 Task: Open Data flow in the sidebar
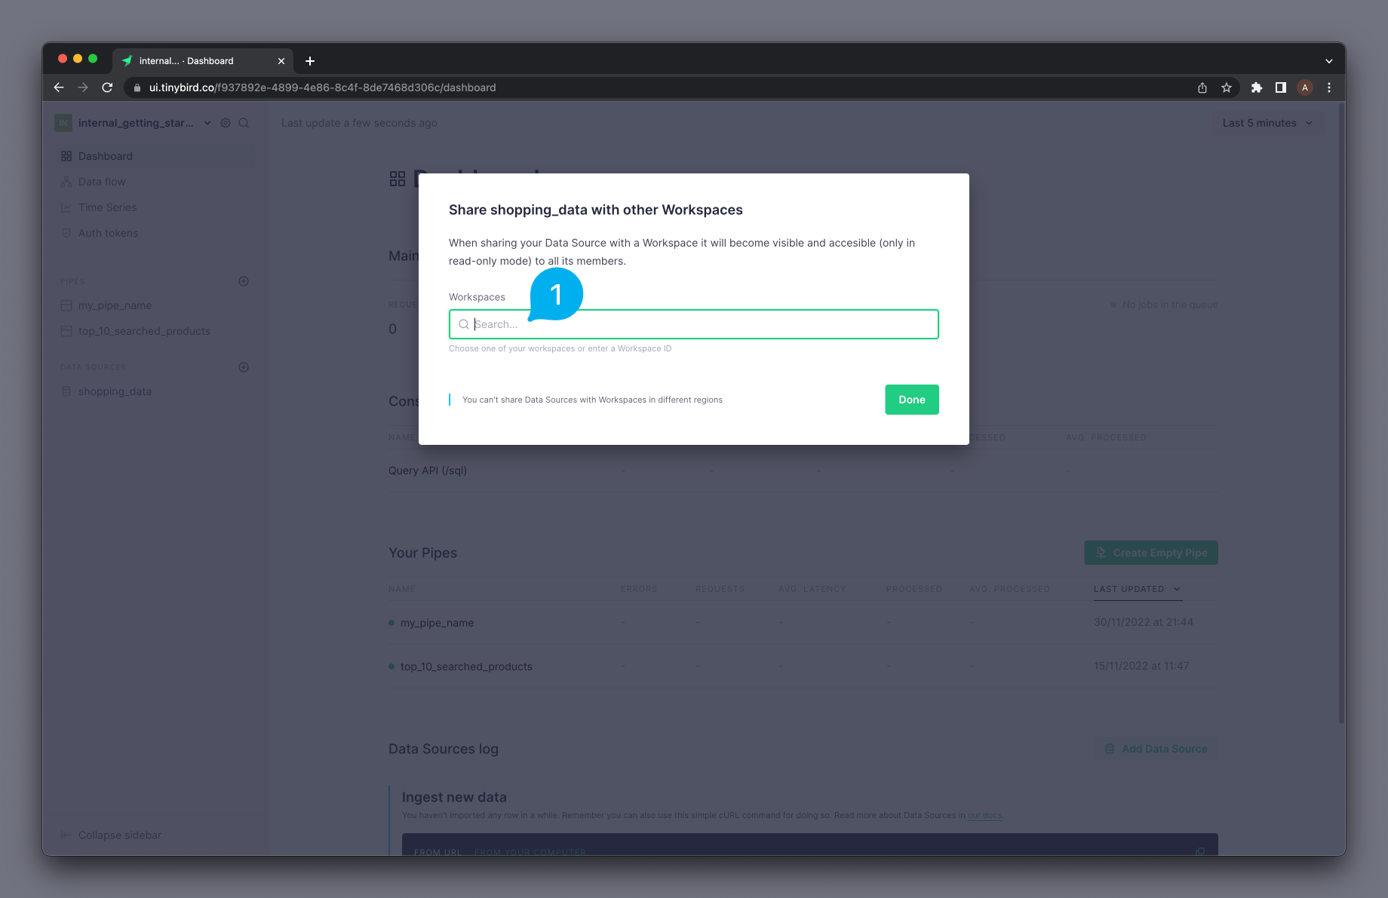click(x=155, y=182)
